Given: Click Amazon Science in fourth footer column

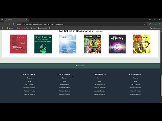Looking at the screenshot, I should tap(135, 94).
